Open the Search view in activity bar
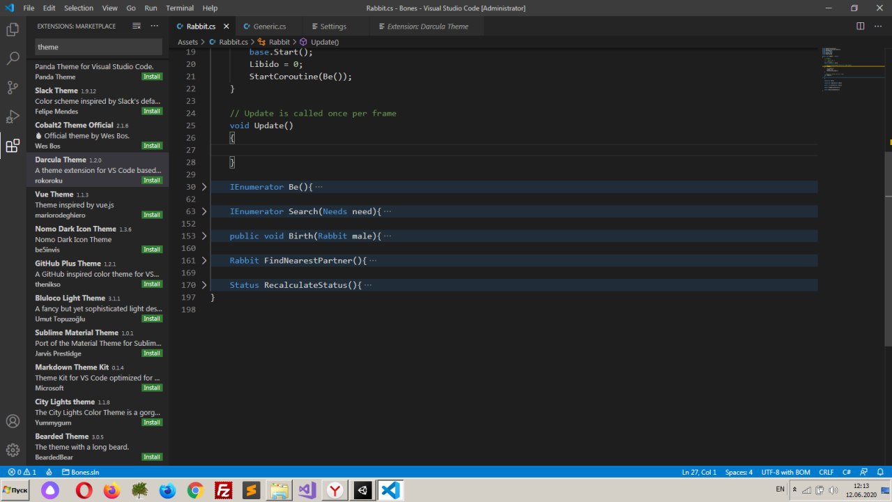The height and width of the screenshot is (502, 892). coord(13,59)
